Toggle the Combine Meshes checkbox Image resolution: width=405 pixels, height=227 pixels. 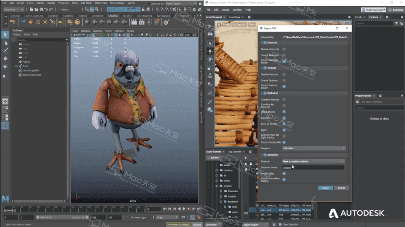click(x=284, y=100)
